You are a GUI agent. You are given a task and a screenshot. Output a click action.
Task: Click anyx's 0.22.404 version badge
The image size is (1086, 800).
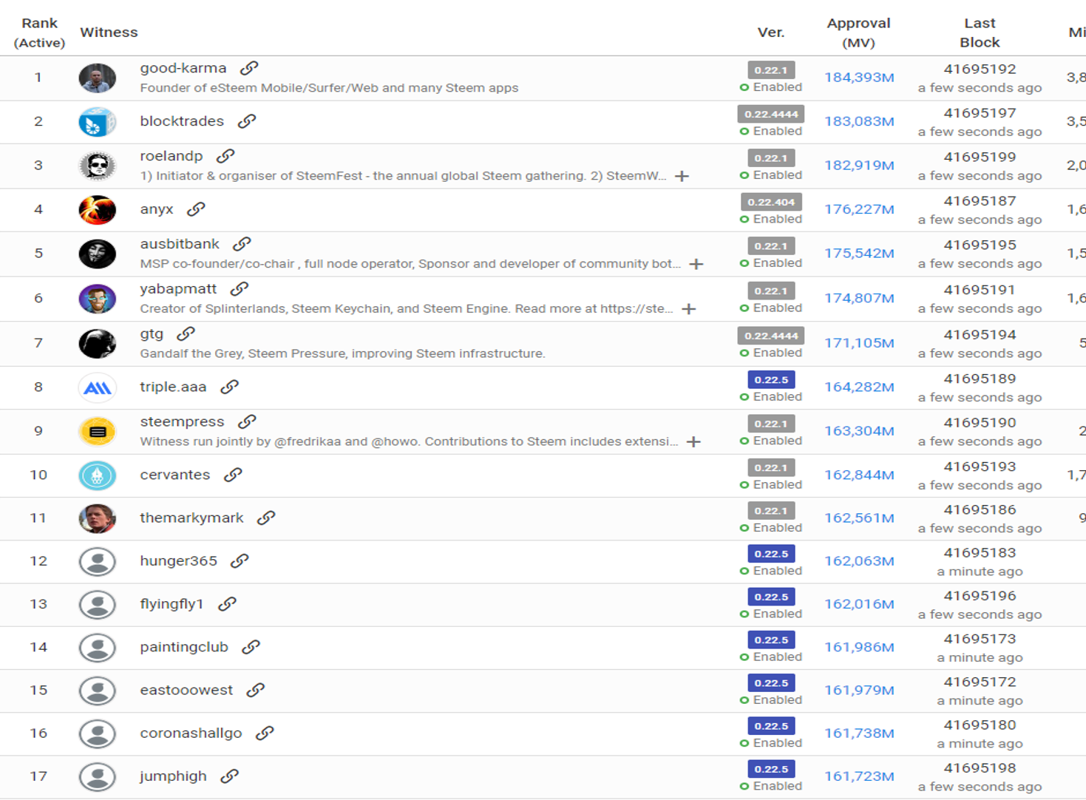point(771,202)
